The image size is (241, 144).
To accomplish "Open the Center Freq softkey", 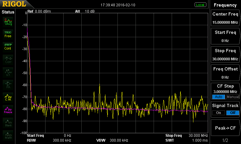I will [225, 17].
